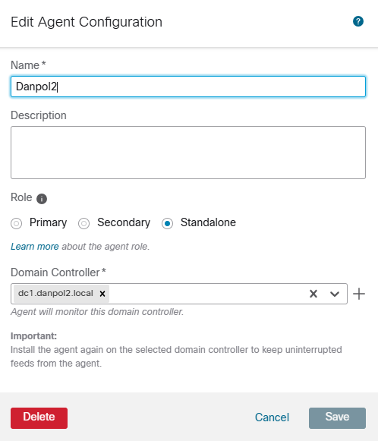Click the Role info icon
This screenshot has height=441, width=378.
pos(42,199)
